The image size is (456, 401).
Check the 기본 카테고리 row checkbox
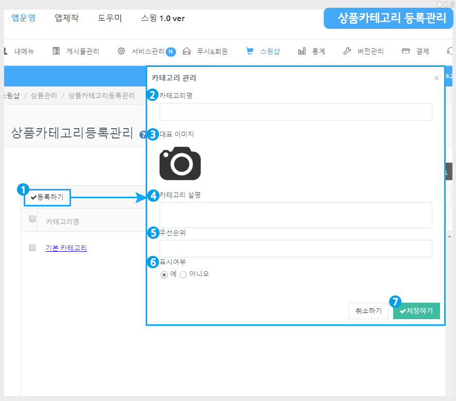[32, 248]
